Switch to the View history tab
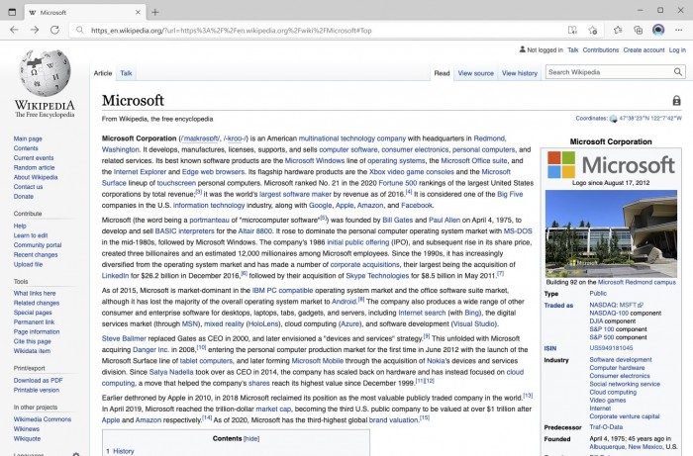The width and height of the screenshot is (693, 456). [x=520, y=73]
